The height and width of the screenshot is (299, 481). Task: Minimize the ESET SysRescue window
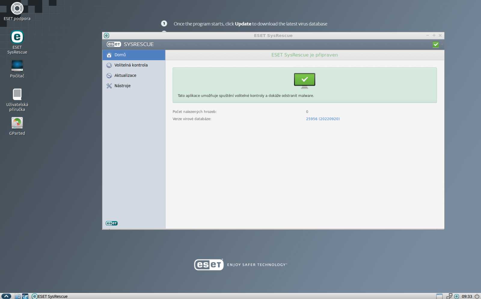(427, 36)
